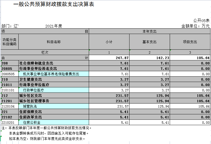
Task: Click the 本年支出 header cell
Action: (149, 31)
